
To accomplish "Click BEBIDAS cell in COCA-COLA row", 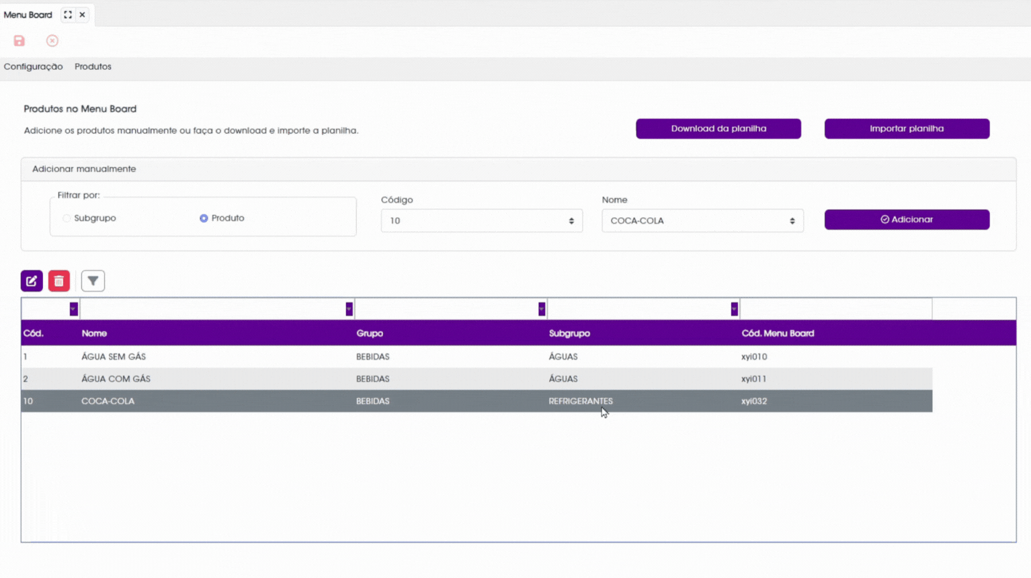I will pyautogui.click(x=373, y=401).
